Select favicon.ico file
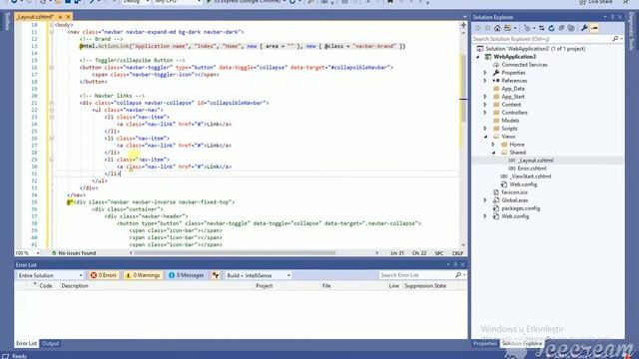The height and width of the screenshot is (359, 639). pyautogui.click(x=514, y=192)
